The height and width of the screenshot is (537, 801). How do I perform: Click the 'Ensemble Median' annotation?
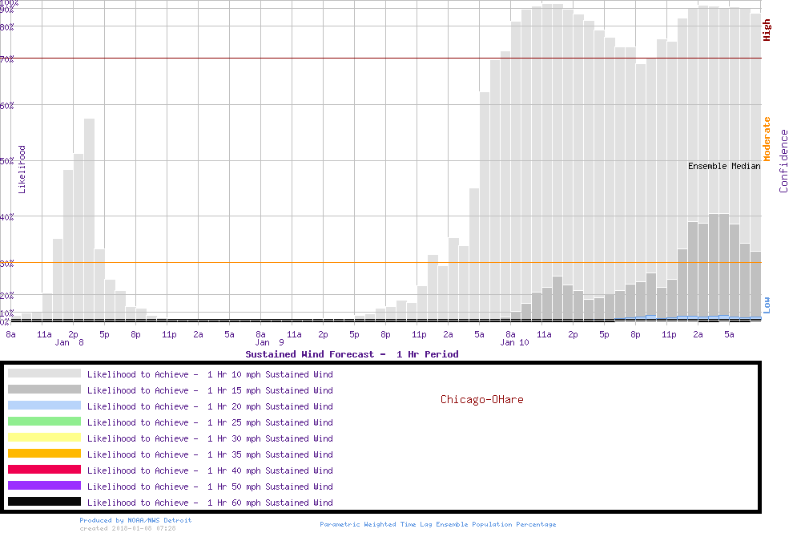[724, 166]
